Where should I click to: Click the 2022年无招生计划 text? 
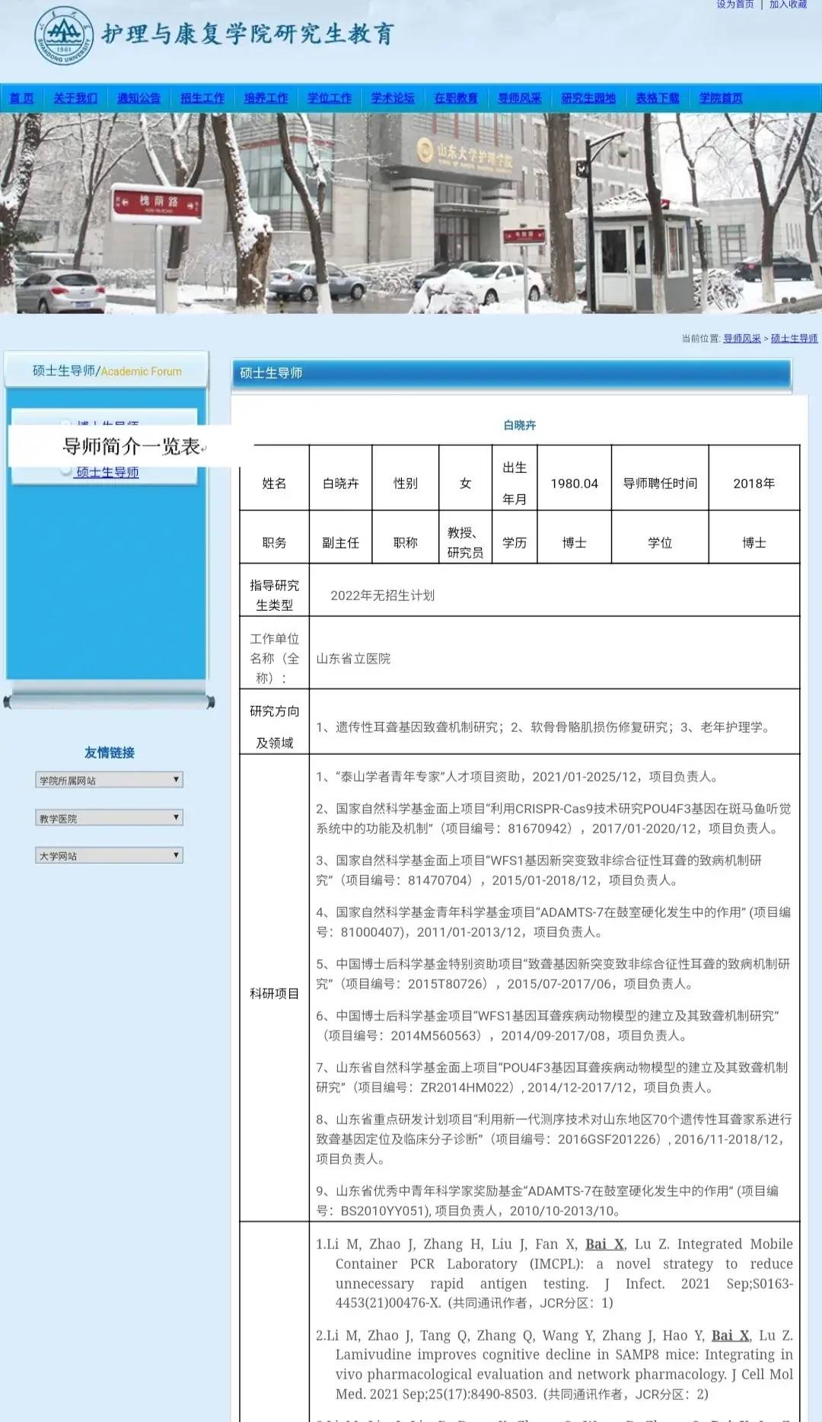tap(382, 596)
